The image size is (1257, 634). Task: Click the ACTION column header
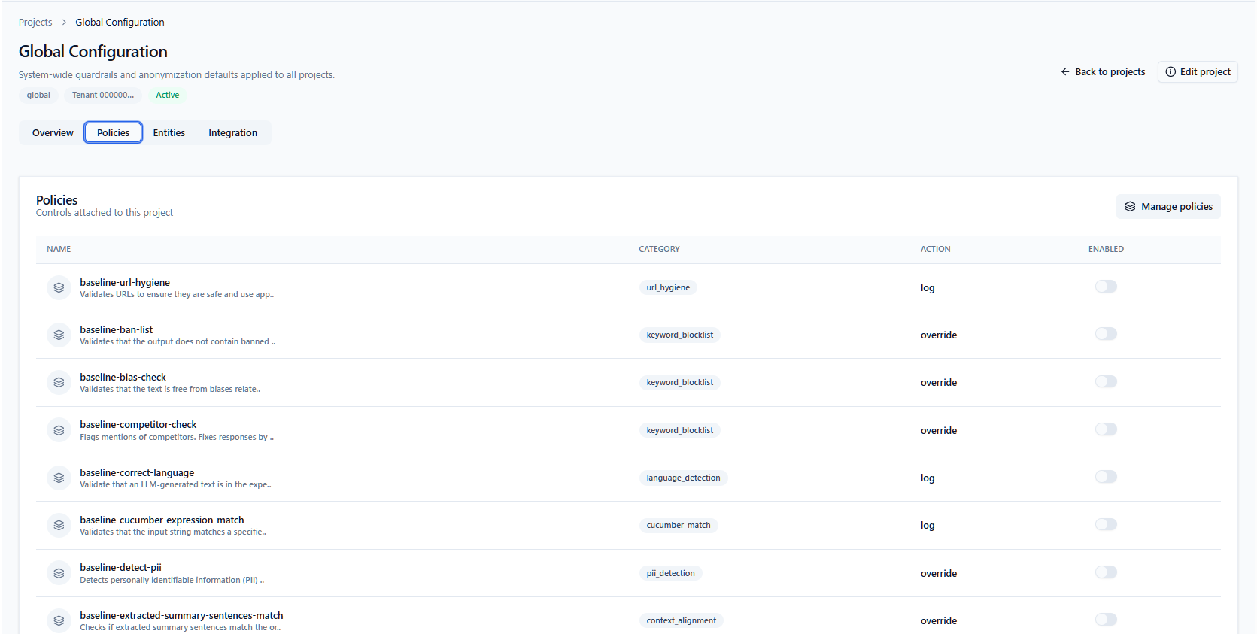(935, 249)
